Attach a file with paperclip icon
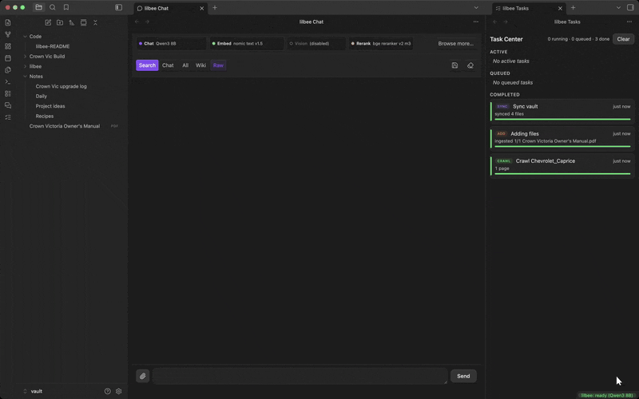639x399 pixels. pyautogui.click(x=143, y=376)
